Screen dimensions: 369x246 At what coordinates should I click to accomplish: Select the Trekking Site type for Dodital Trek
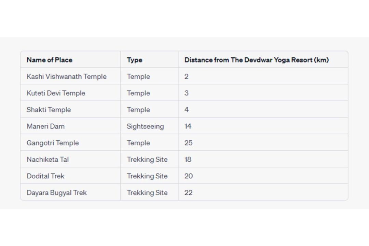click(147, 176)
